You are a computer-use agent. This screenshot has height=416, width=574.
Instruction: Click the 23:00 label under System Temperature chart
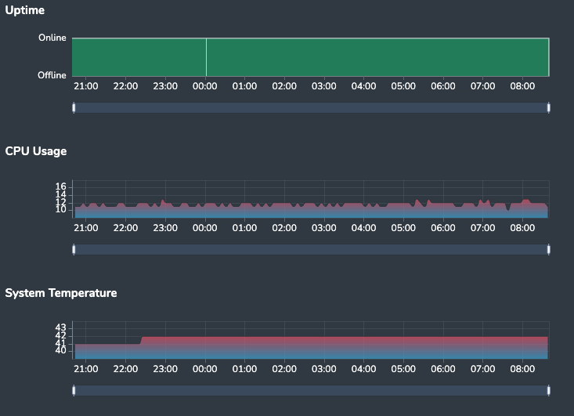click(x=165, y=369)
